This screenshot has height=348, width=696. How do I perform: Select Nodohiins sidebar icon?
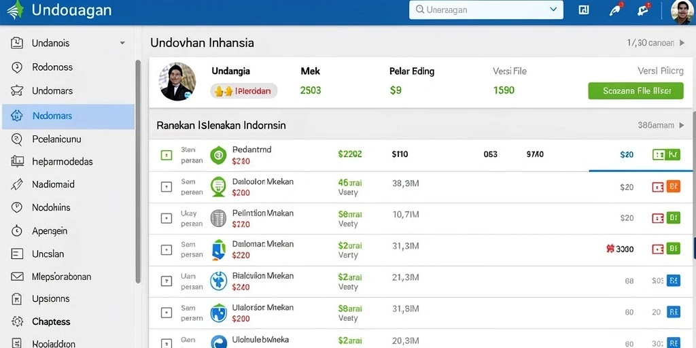click(x=16, y=207)
